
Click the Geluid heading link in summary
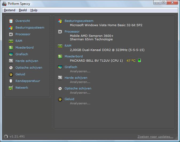pos(69,99)
